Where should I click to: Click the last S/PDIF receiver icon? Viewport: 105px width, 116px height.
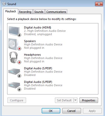click(x=14, y=85)
